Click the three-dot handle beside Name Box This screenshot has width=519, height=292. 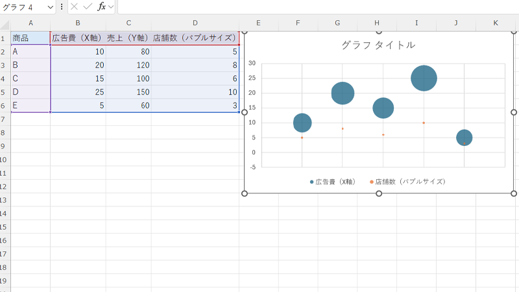[62, 6]
